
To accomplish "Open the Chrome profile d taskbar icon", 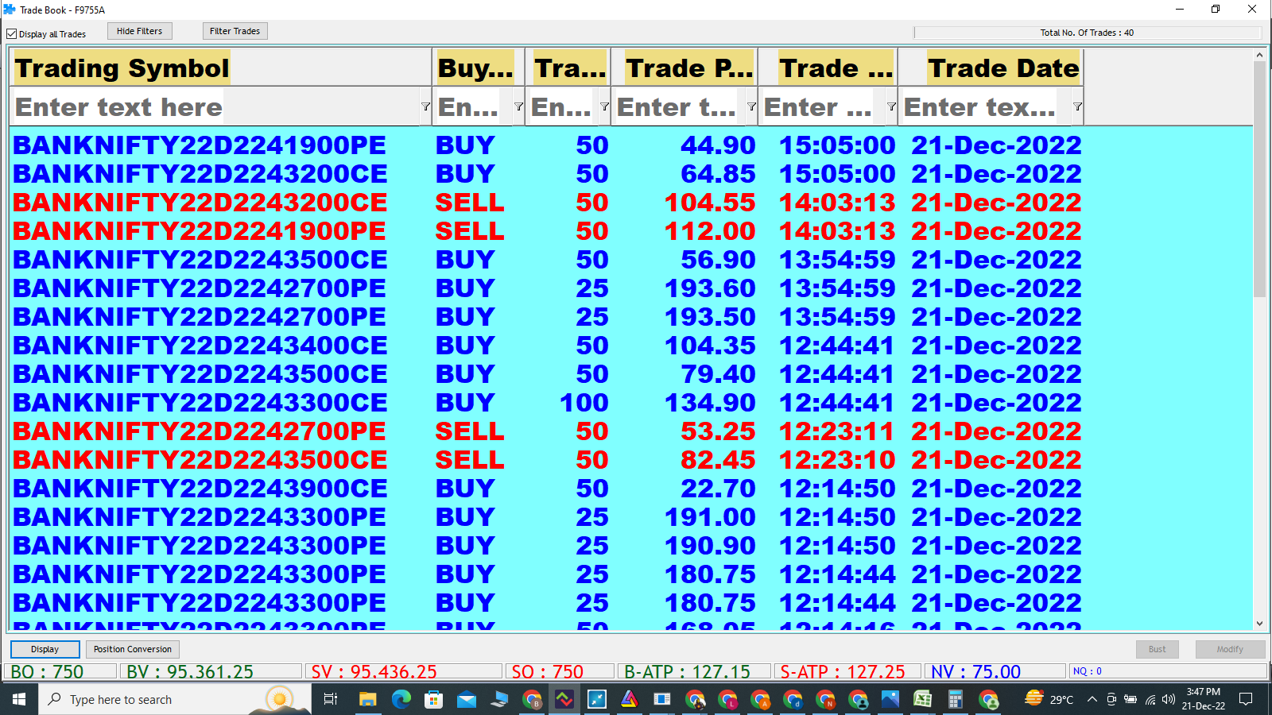I will (793, 699).
